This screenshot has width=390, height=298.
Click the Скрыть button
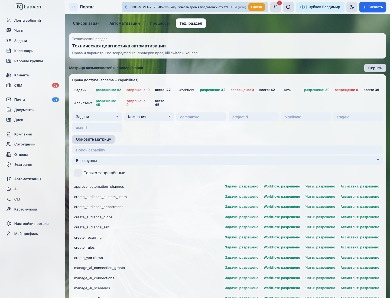point(375,68)
